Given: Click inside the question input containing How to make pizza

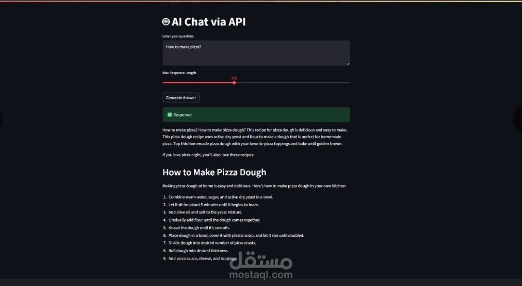Looking at the screenshot, I should click(x=255, y=52).
